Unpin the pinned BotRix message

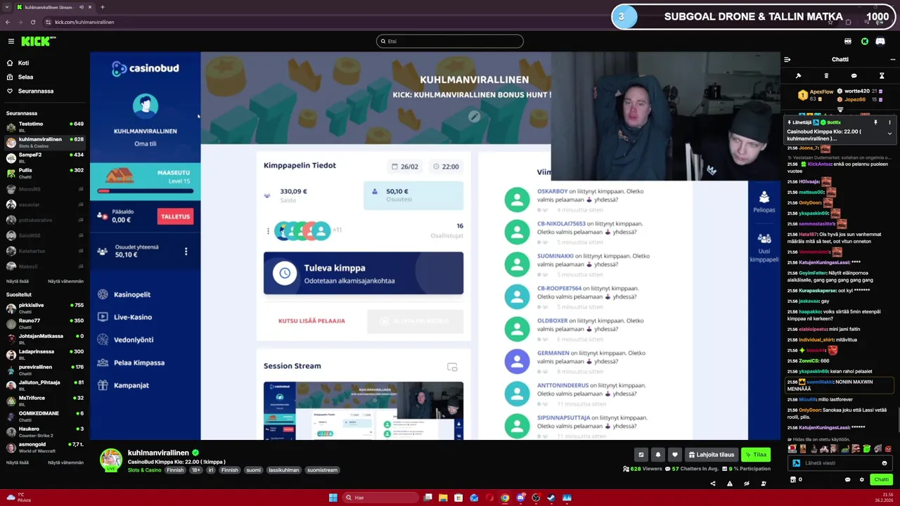coord(875,122)
